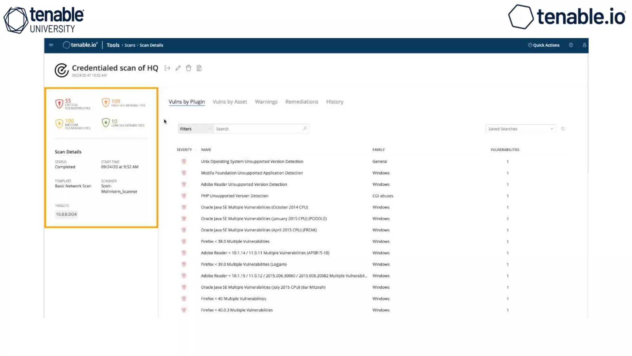This screenshot has height=356, width=632.
Task: Click Quick Actions button
Action: (x=544, y=45)
